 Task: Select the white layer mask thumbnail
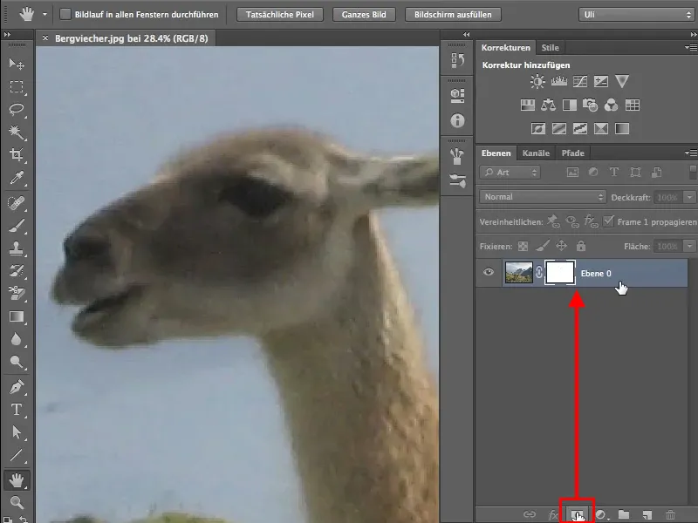coord(559,273)
